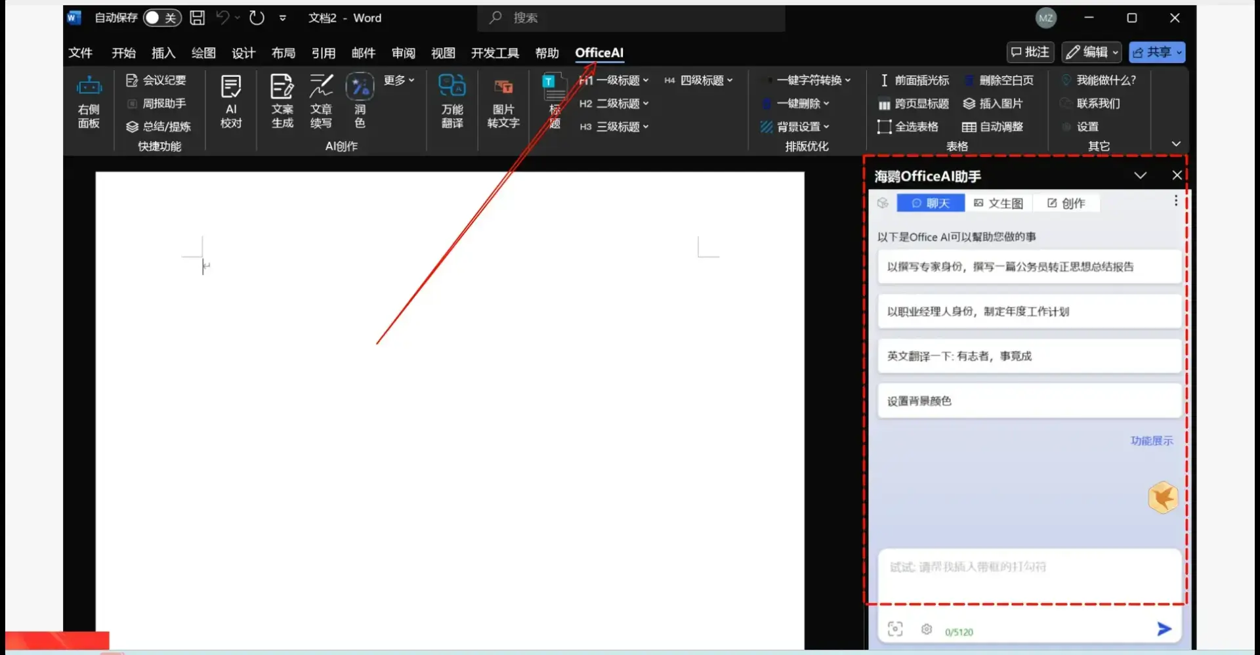Expand the 更多 dropdown in AI创作 group
The height and width of the screenshot is (655, 1260).
(x=398, y=79)
